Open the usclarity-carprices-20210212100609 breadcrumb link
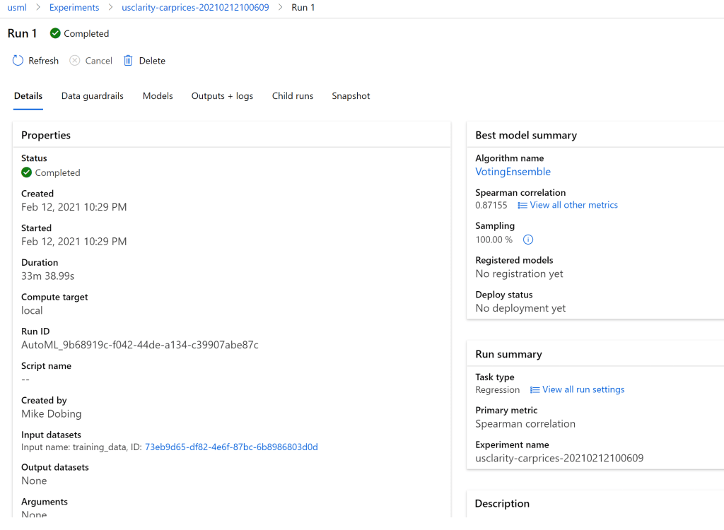 [x=195, y=7]
